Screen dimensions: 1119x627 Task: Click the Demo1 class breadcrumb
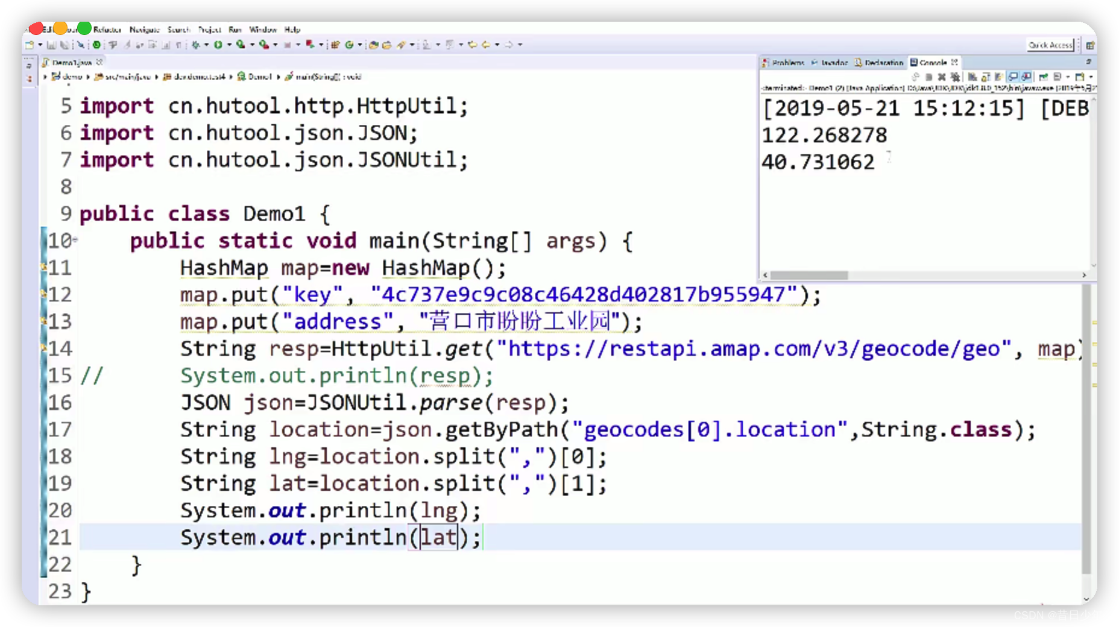(255, 77)
